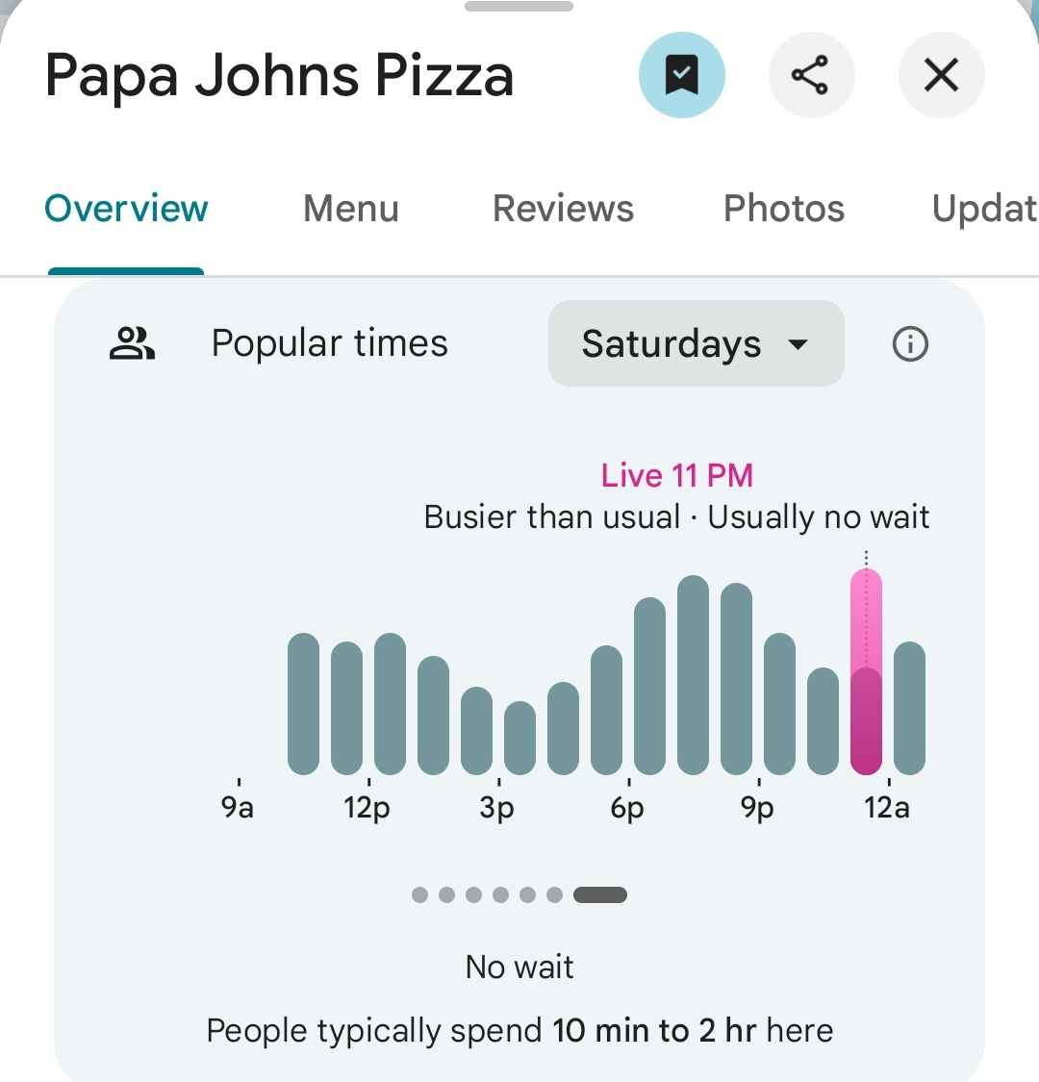Click the people icon beside Popular times
The width and height of the screenshot is (1039, 1082).
click(x=132, y=343)
